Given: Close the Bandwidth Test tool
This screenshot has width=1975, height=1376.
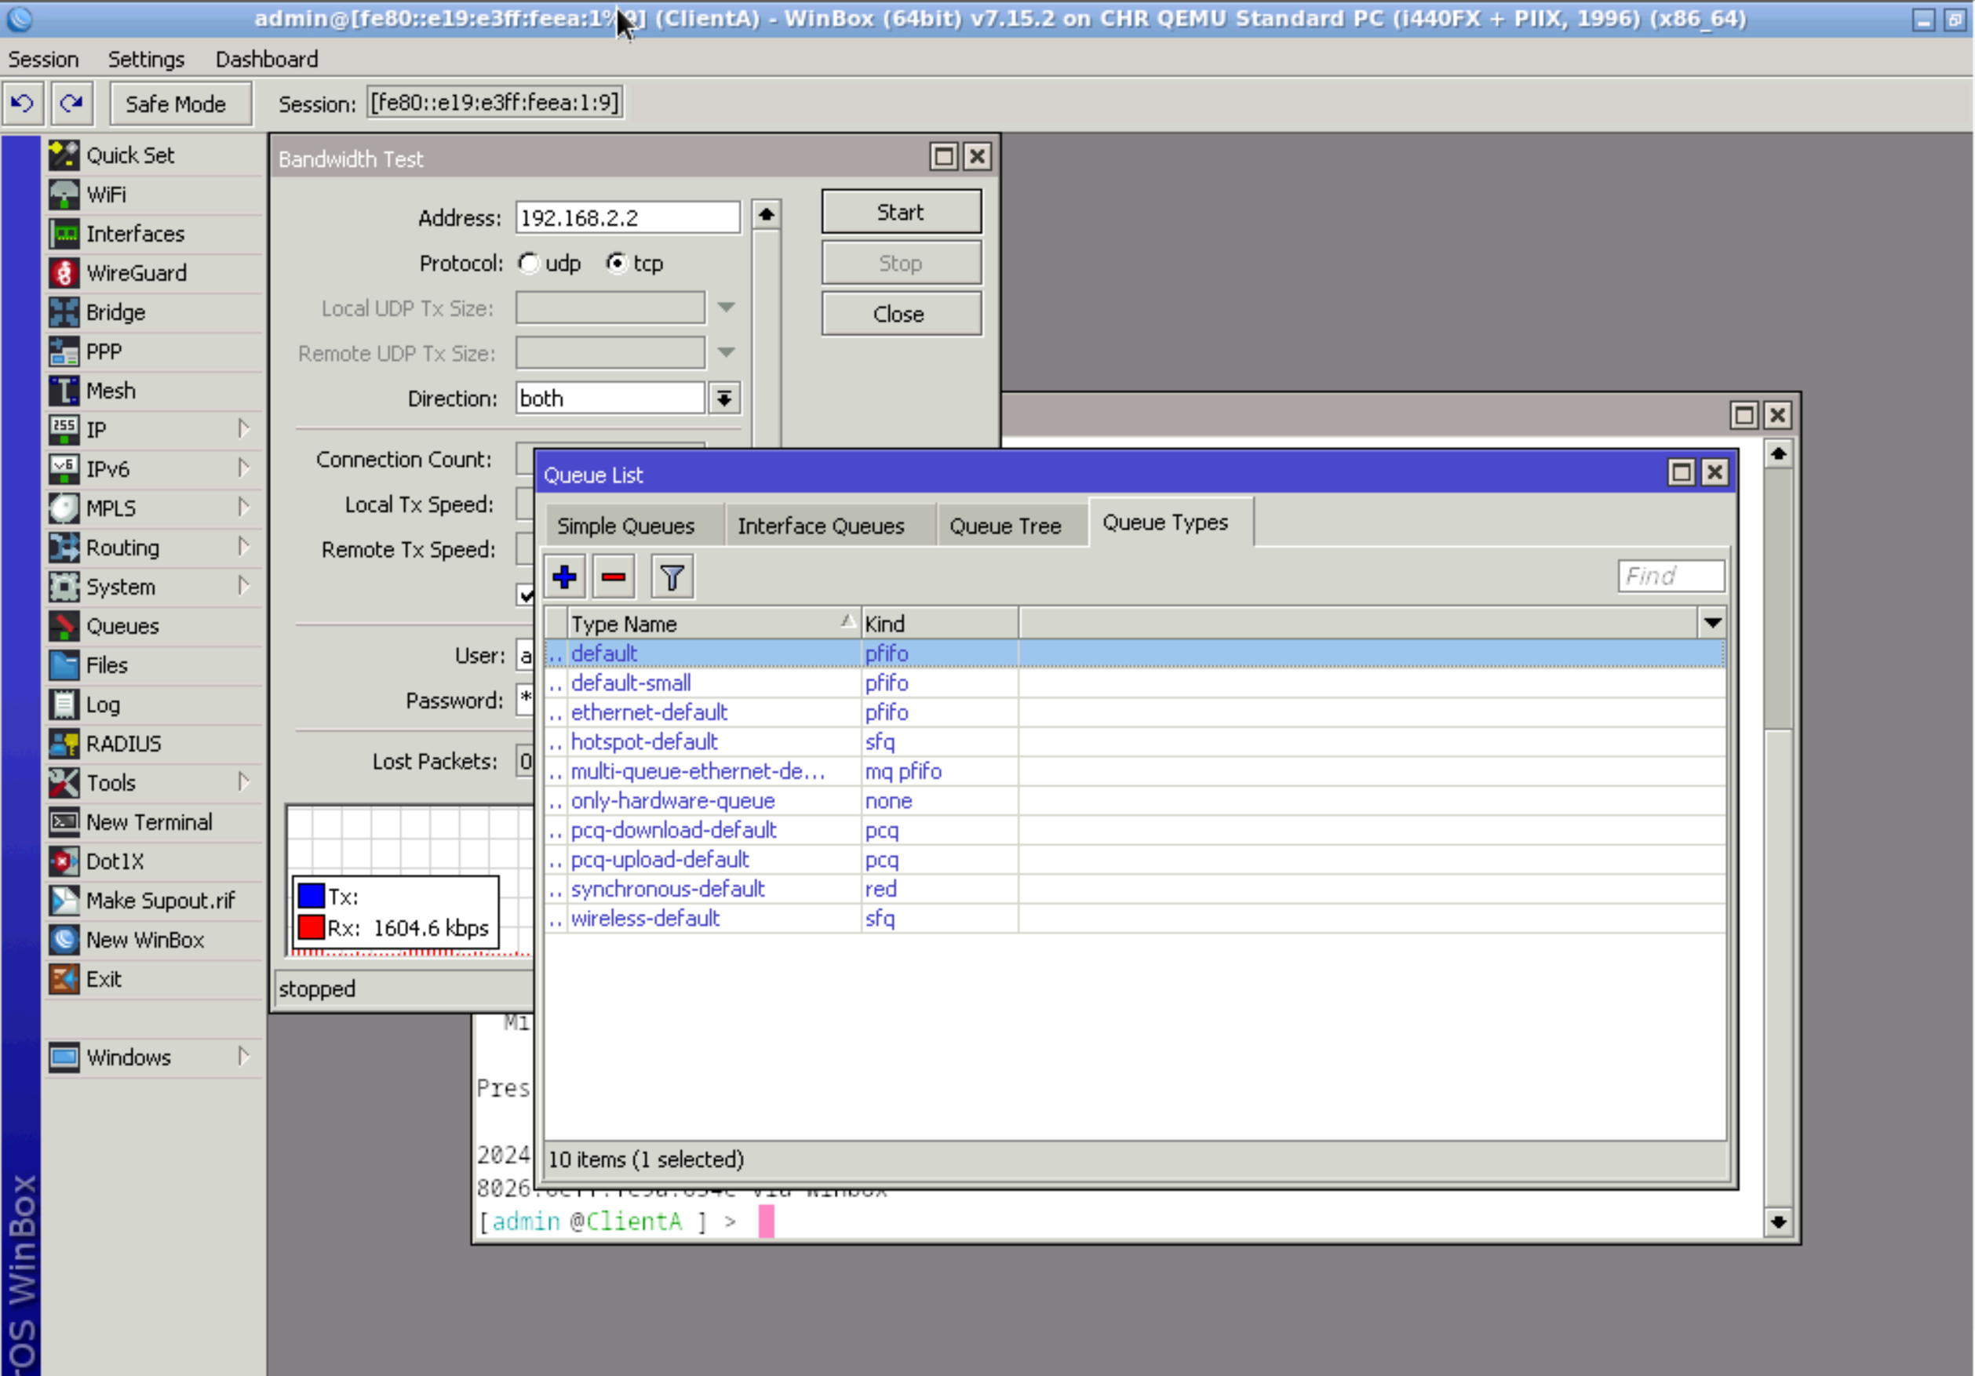Looking at the screenshot, I should pyautogui.click(x=901, y=313).
